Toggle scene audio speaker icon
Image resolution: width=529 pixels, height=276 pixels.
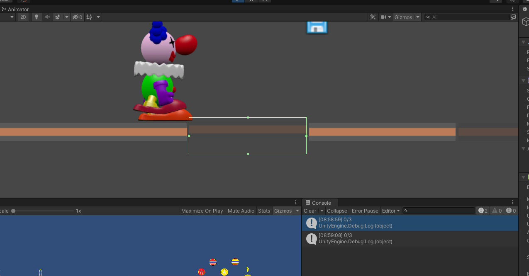(47, 17)
